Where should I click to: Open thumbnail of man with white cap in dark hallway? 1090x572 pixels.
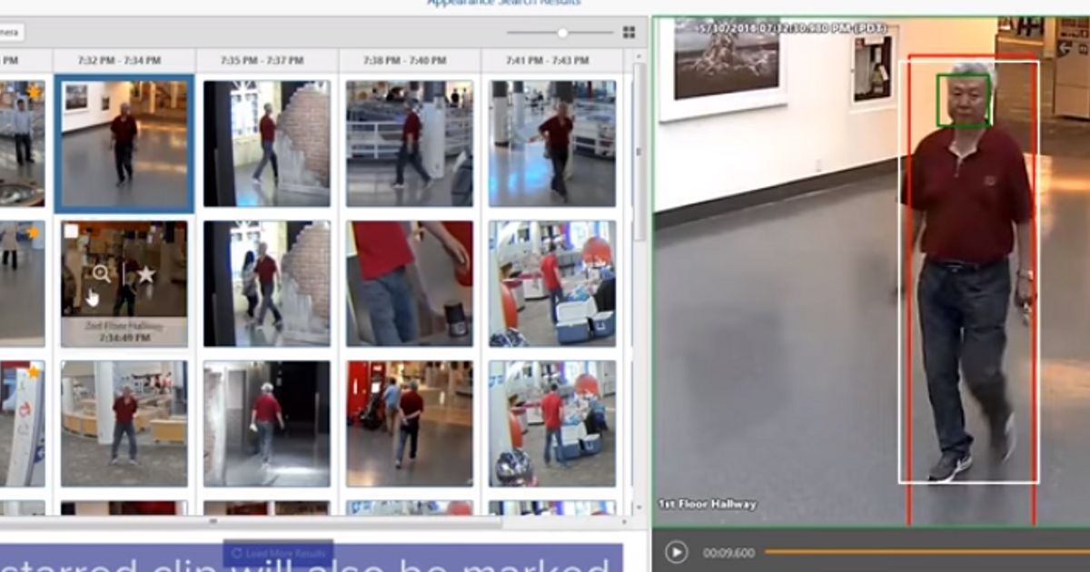coord(266,424)
